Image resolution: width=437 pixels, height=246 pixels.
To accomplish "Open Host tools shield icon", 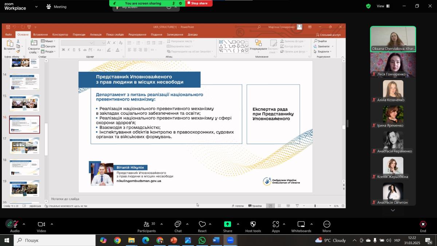I will point(253,224).
